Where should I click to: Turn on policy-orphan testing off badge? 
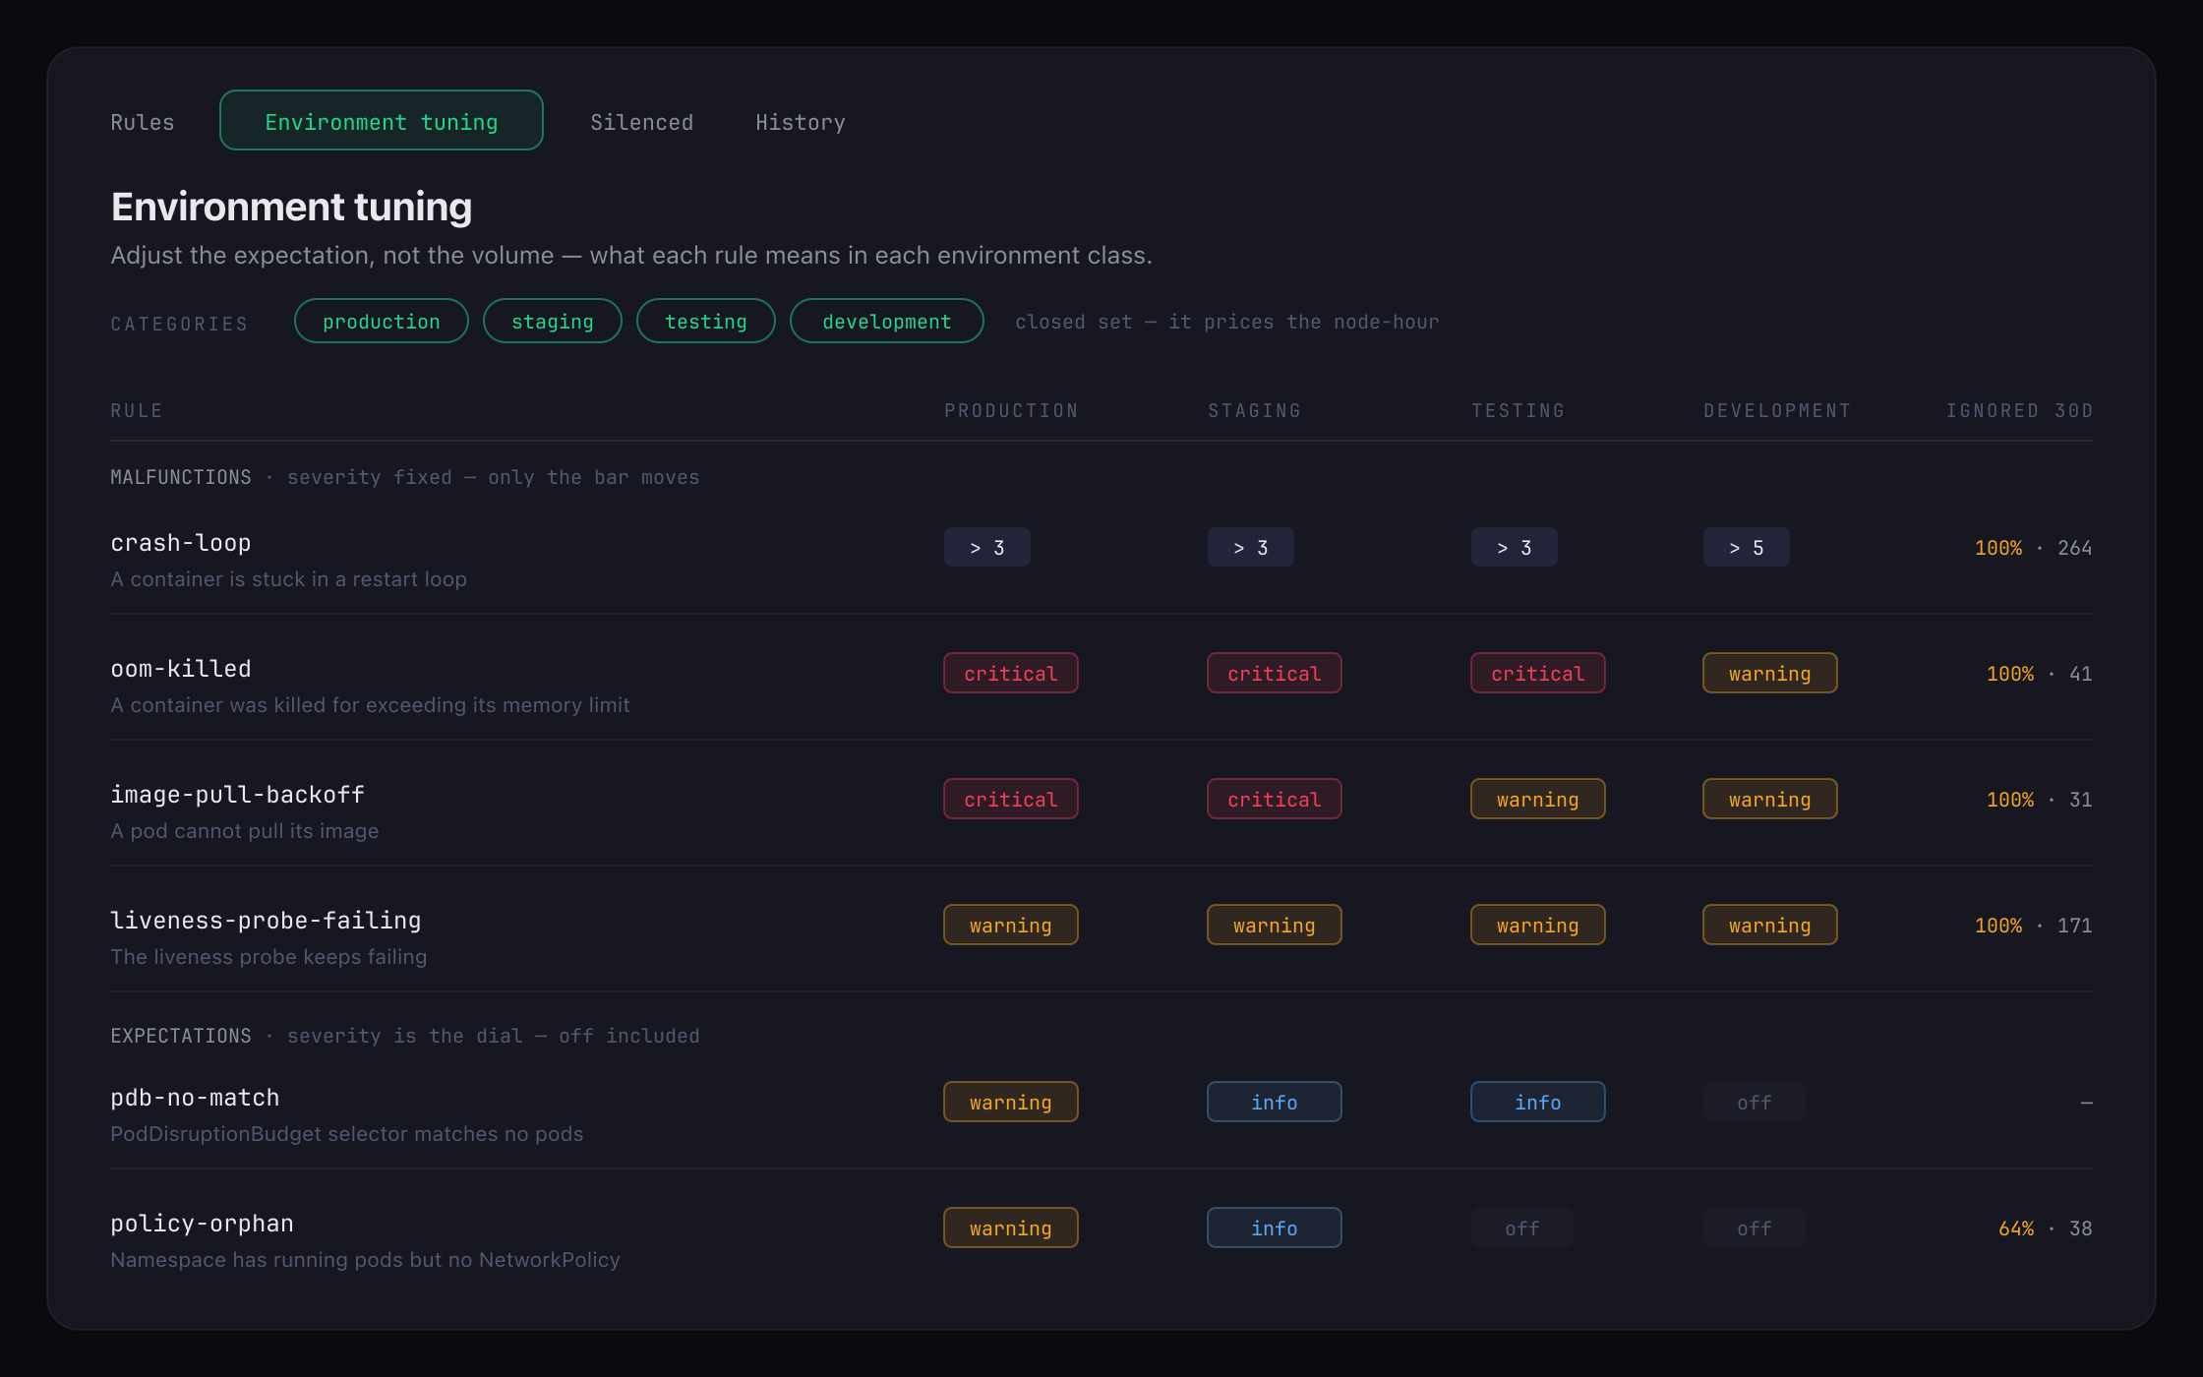point(1522,1228)
